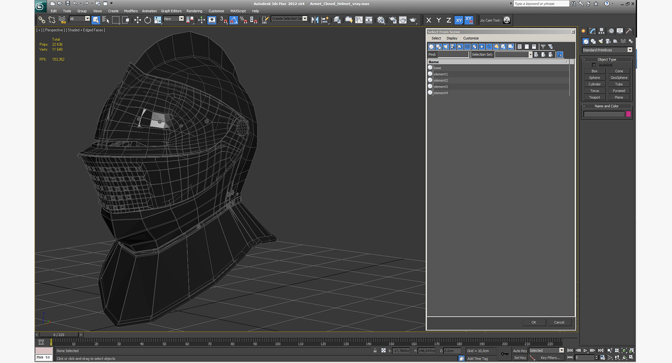Image resolution: width=672 pixels, height=363 pixels.
Task: Click the Play Animation button
Action: [585, 350]
